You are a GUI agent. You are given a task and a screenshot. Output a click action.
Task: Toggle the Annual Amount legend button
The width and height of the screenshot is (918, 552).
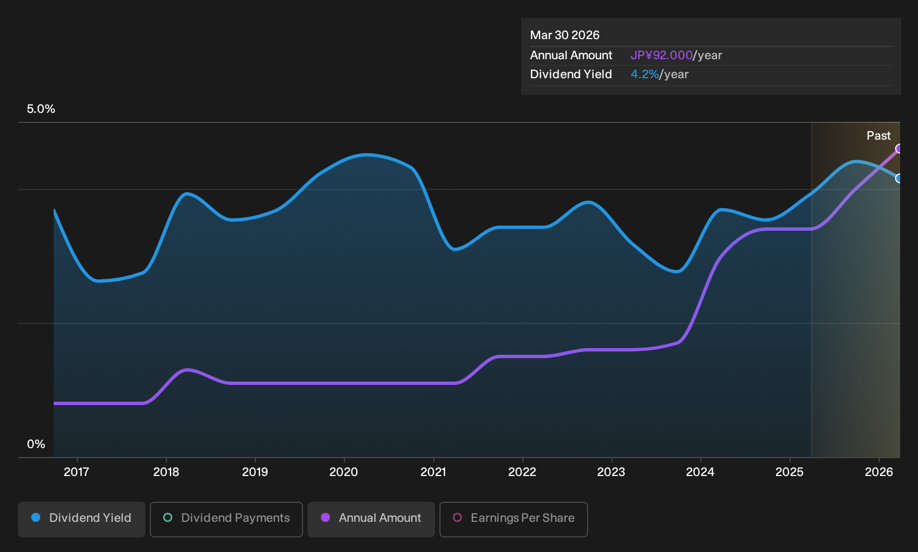(371, 519)
